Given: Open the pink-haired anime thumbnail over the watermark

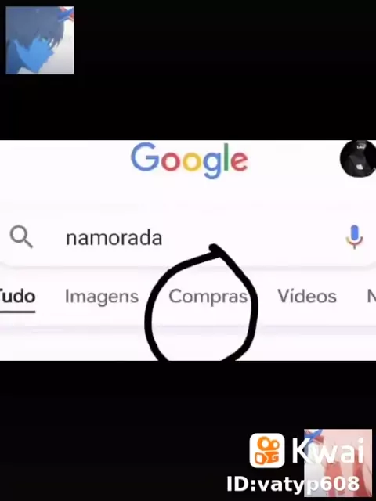Looking at the screenshot, I should point(338,463).
